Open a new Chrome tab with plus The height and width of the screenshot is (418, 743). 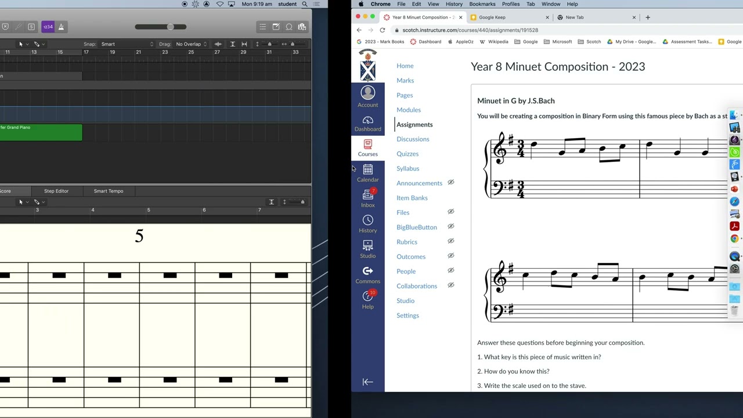point(648,17)
